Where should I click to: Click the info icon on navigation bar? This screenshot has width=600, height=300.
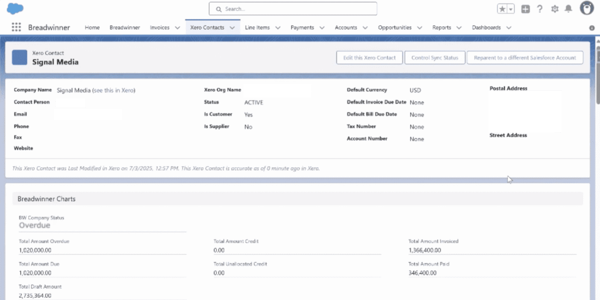(x=592, y=28)
